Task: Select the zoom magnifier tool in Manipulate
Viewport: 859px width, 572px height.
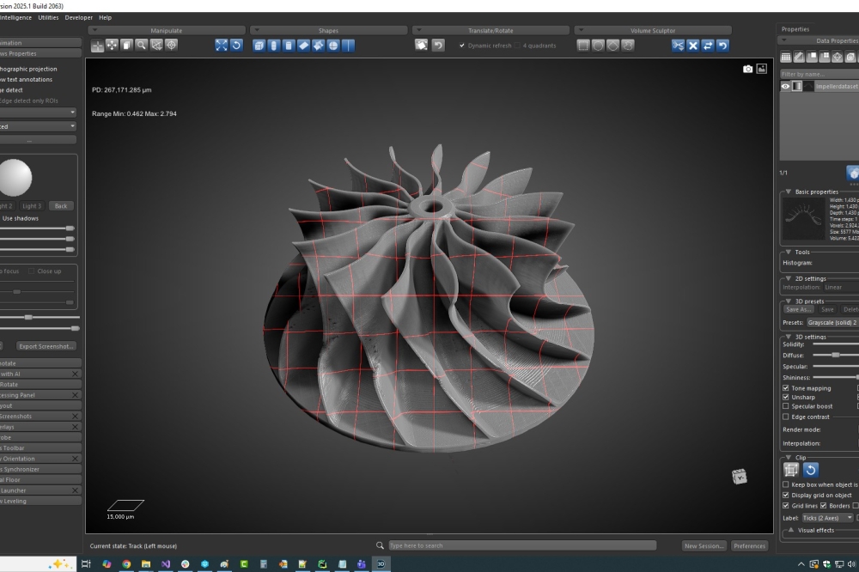Action: [142, 46]
